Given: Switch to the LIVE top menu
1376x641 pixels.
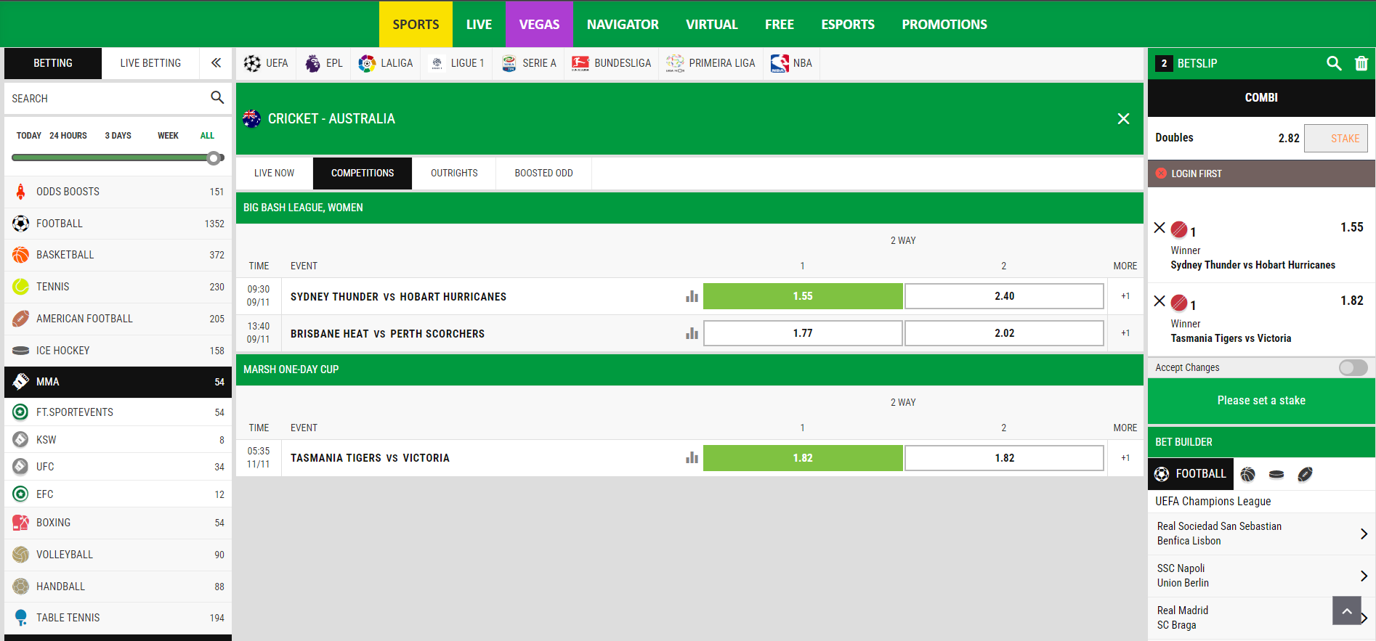Looking at the screenshot, I should (x=479, y=24).
